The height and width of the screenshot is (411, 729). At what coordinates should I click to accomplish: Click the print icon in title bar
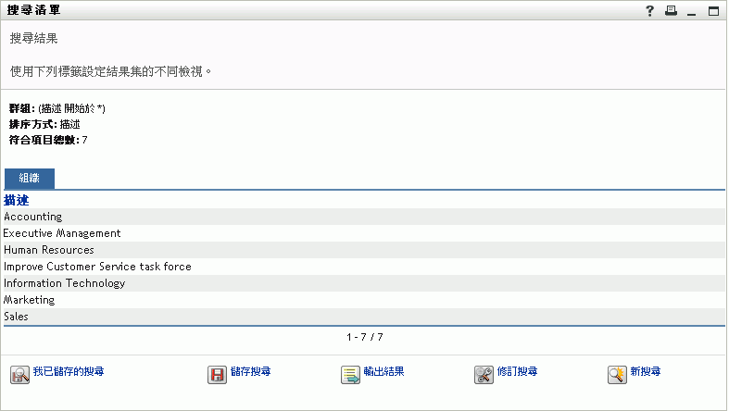[x=671, y=11]
